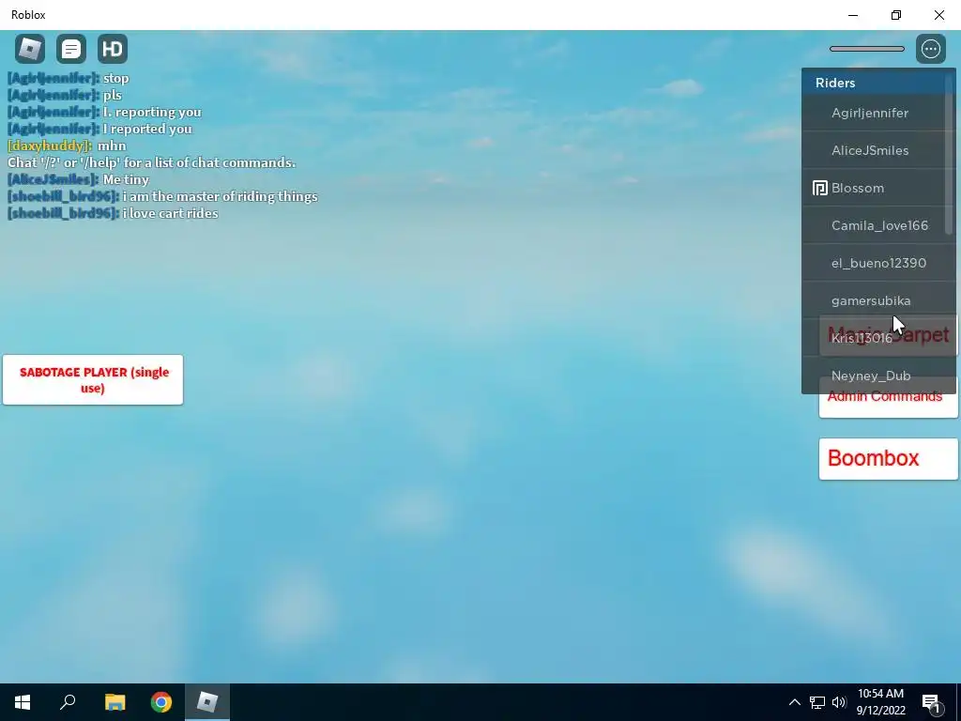Open the volume tray icon
This screenshot has height=721, width=961.
pyautogui.click(x=839, y=702)
